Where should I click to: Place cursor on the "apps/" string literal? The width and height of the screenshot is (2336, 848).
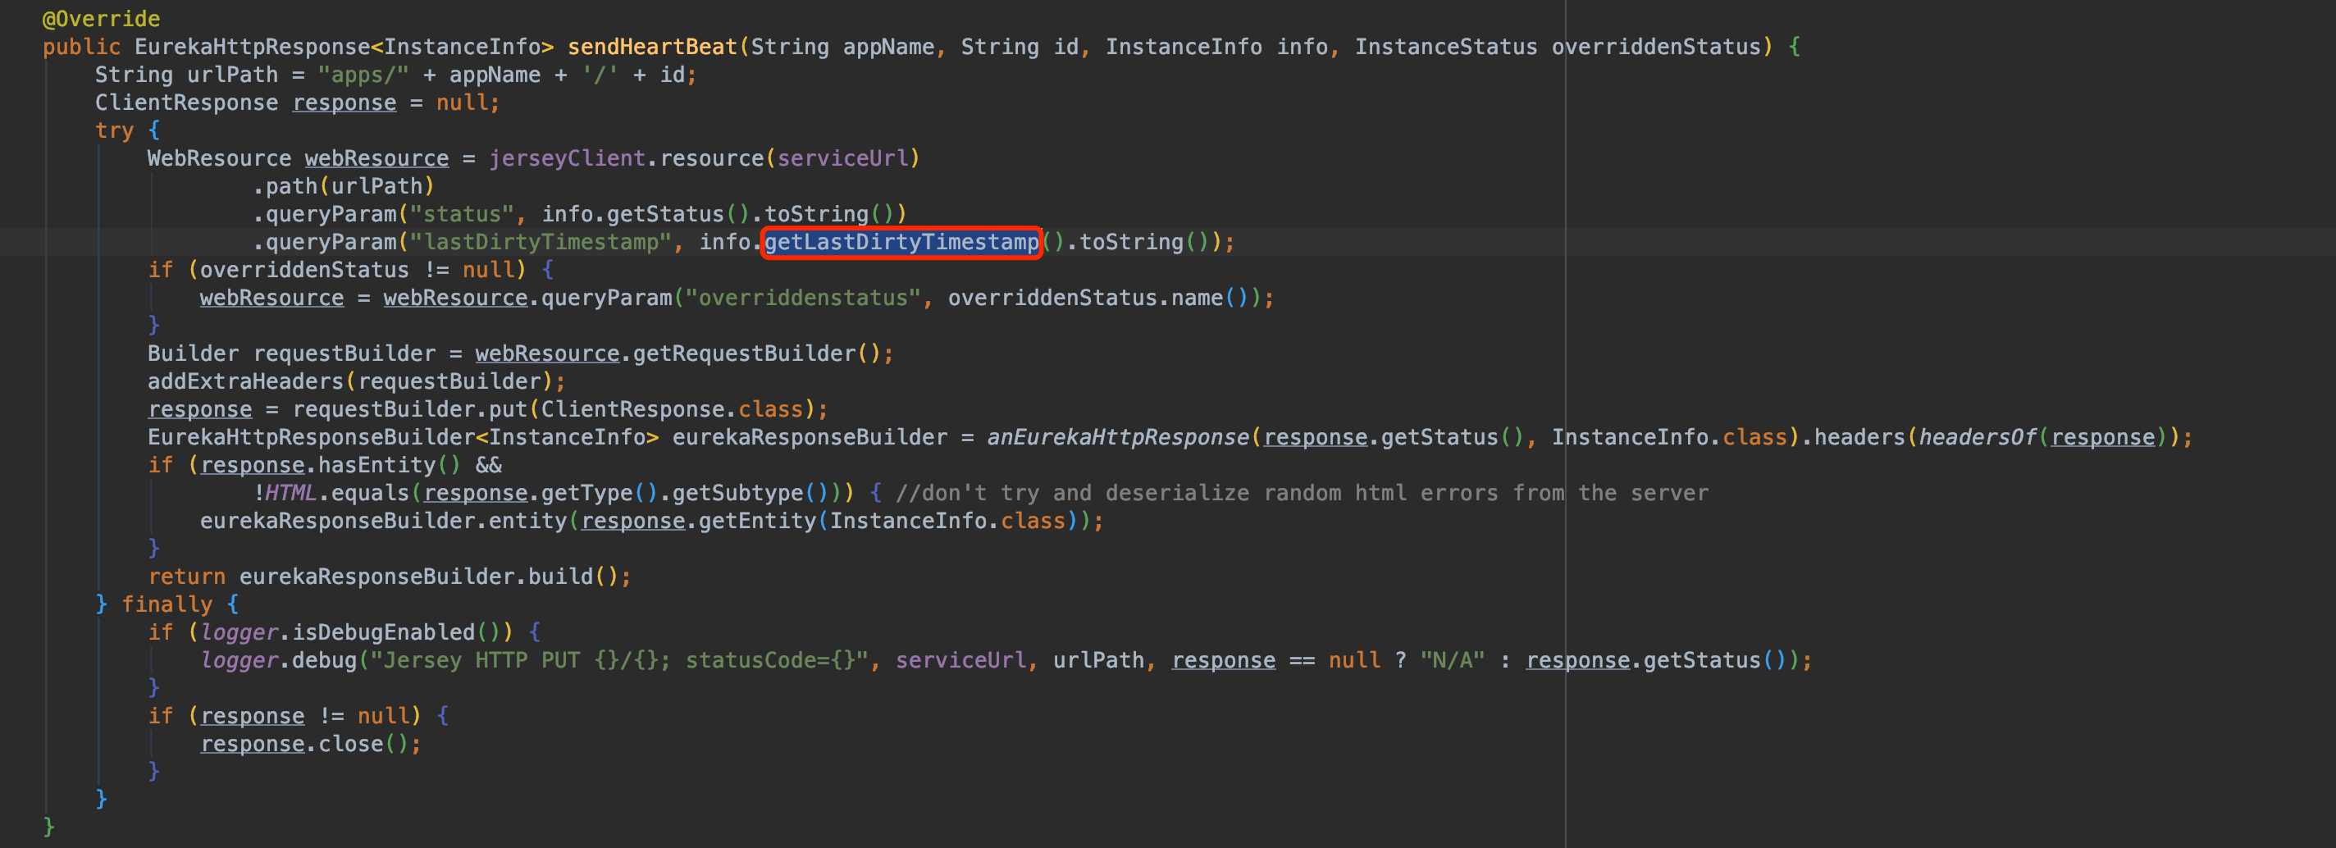[x=363, y=75]
